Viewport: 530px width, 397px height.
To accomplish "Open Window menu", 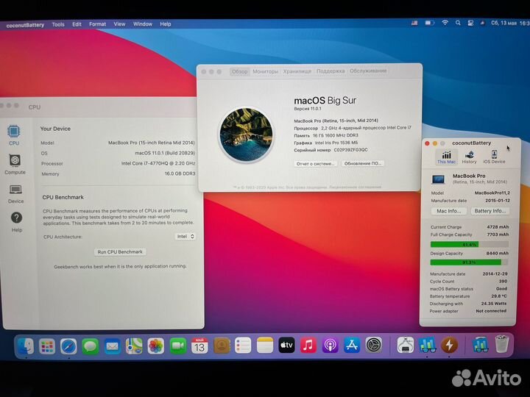I will (142, 24).
